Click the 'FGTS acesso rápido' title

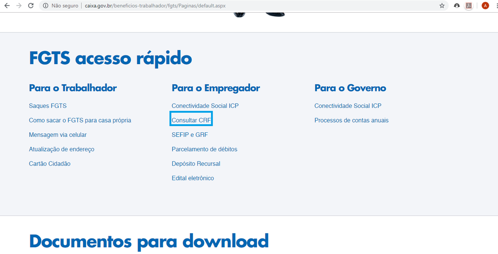110,58
